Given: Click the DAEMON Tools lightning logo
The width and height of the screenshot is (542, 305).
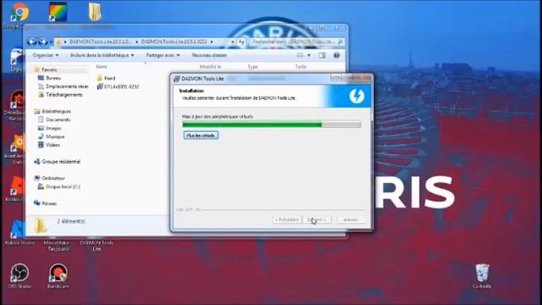Looking at the screenshot, I should click(x=357, y=96).
